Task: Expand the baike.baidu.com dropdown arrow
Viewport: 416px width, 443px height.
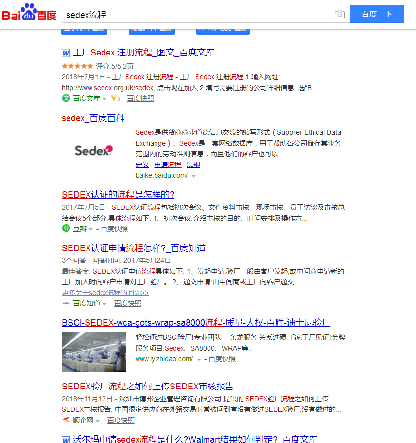Action: coord(194,176)
